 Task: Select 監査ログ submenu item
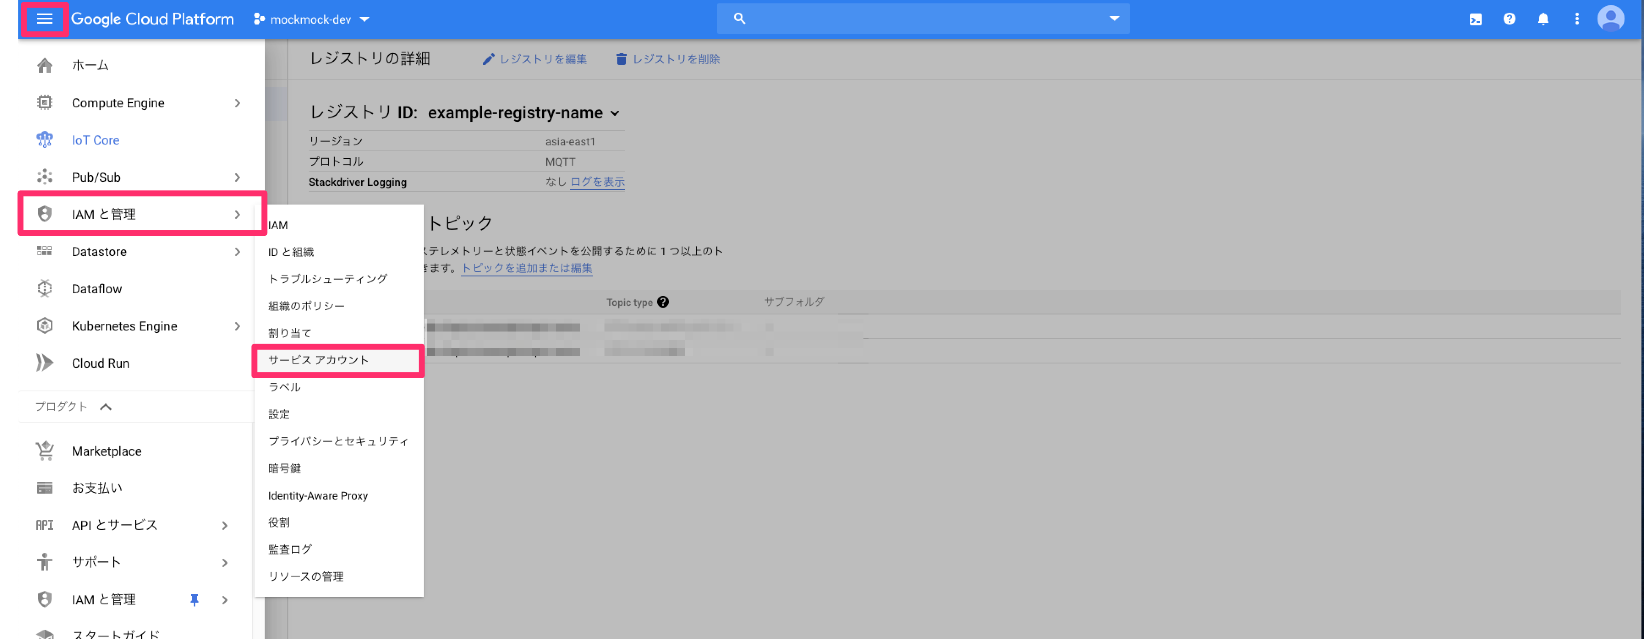338,549
